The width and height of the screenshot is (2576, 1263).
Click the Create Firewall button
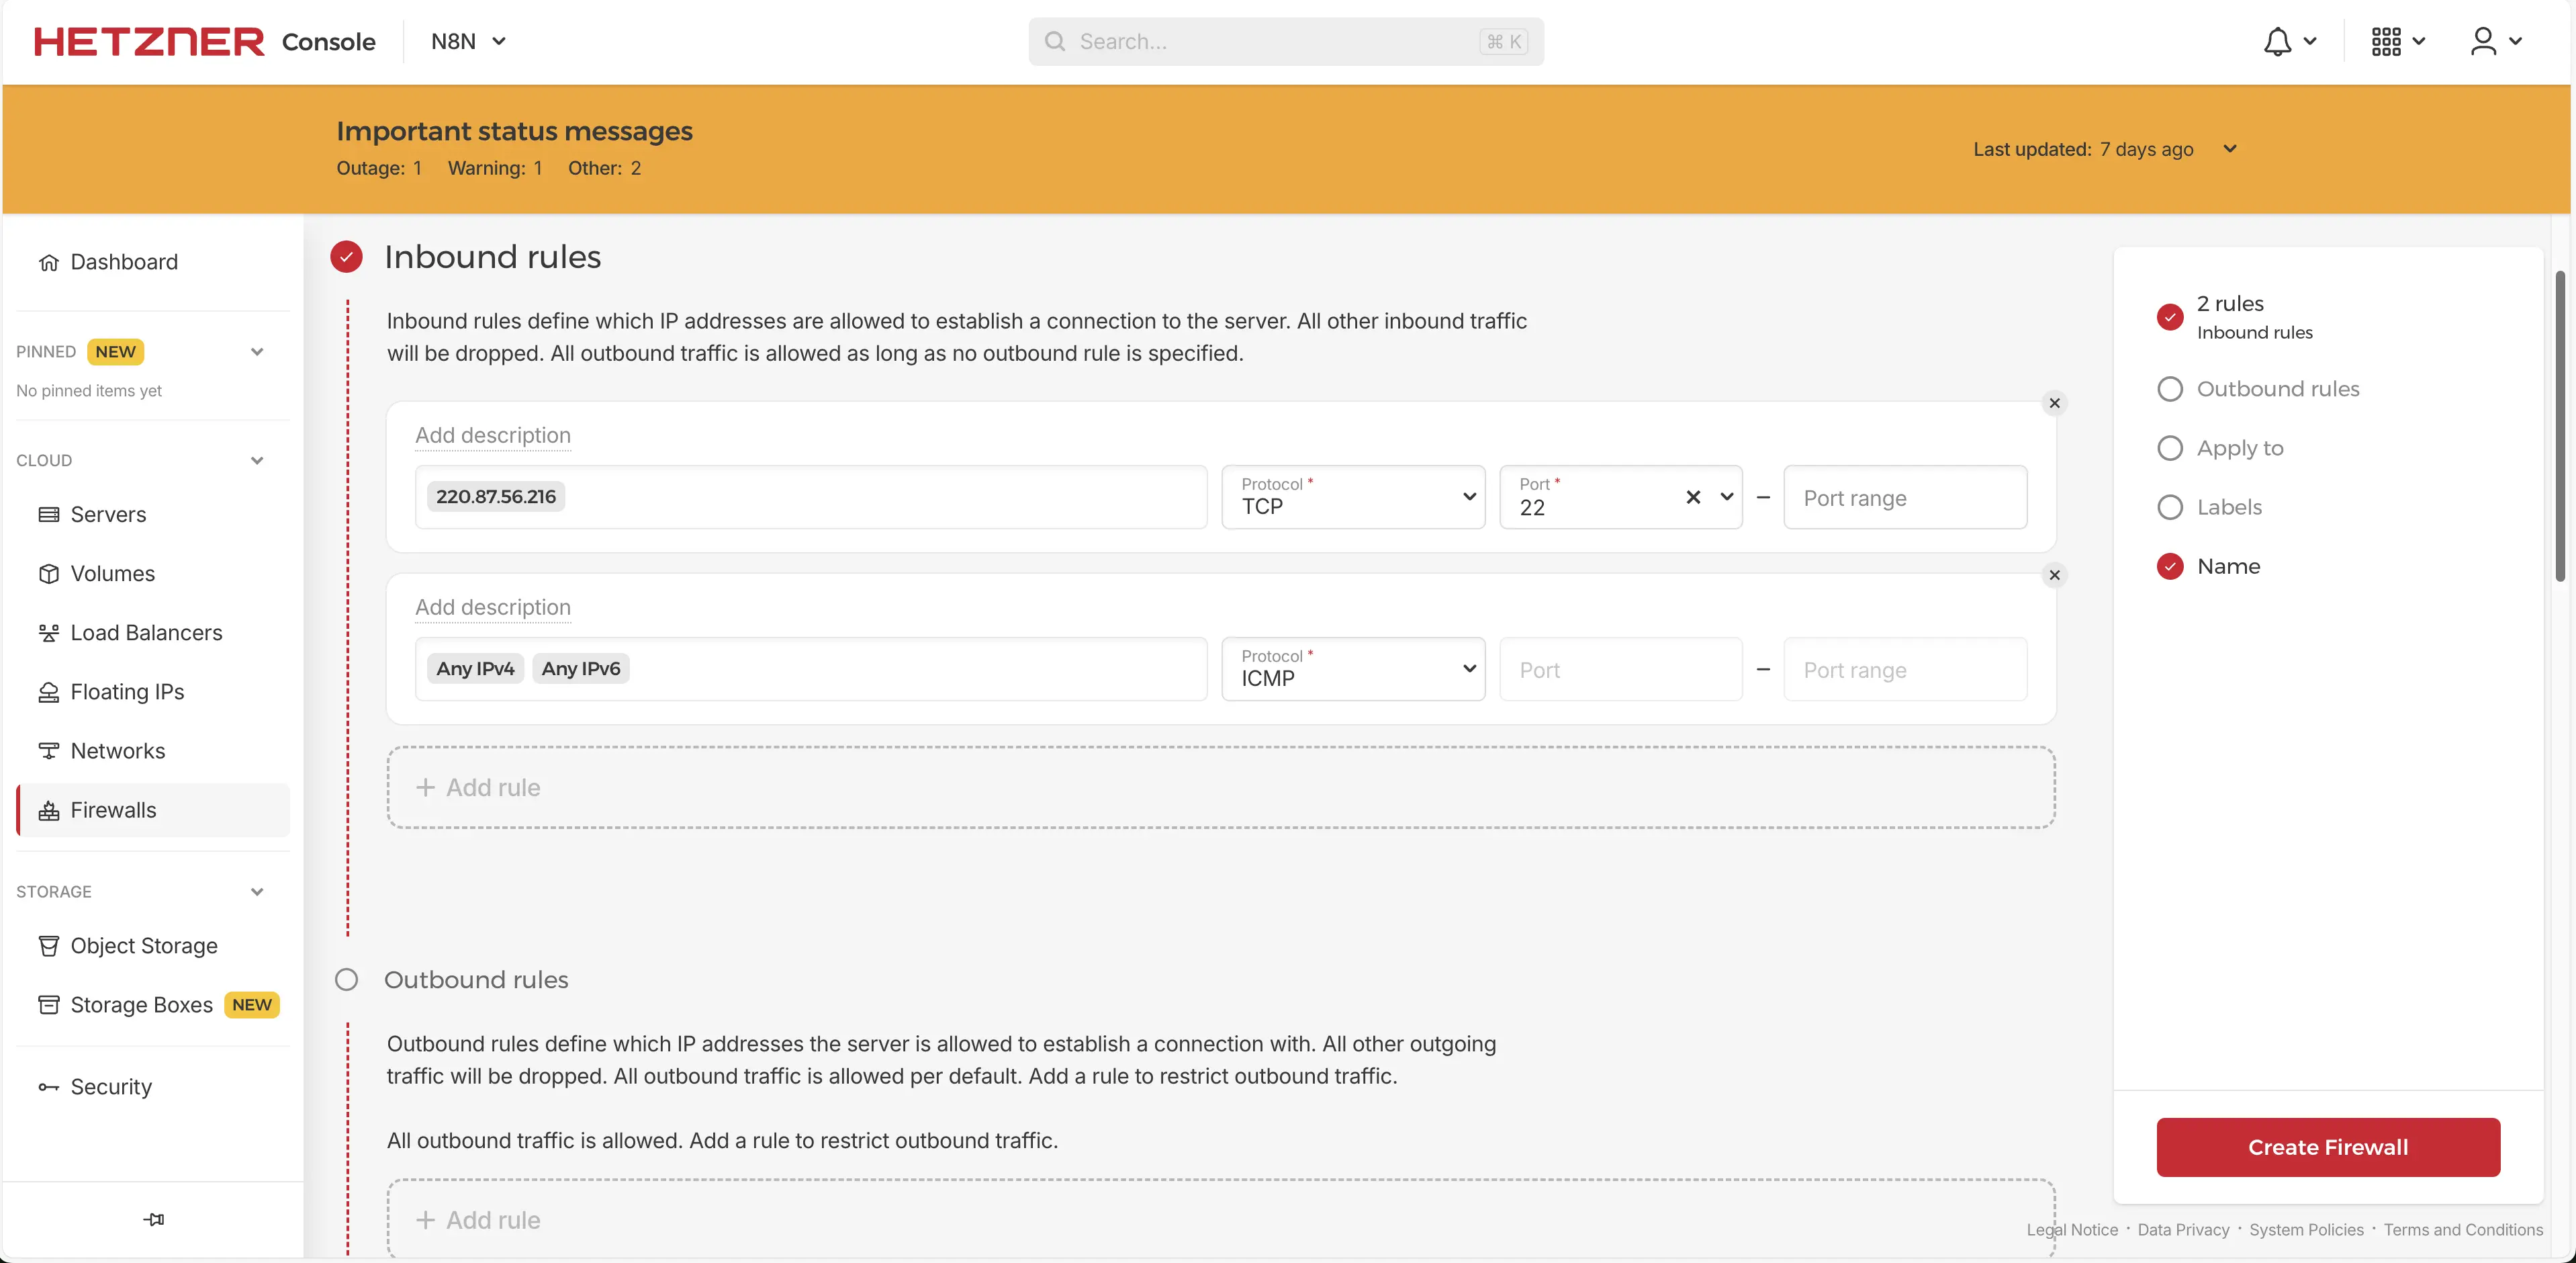pyautogui.click(x=2327, y=1147)
